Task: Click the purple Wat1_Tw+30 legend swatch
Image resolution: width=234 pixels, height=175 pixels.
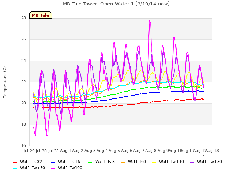Action: coord(192,162)
